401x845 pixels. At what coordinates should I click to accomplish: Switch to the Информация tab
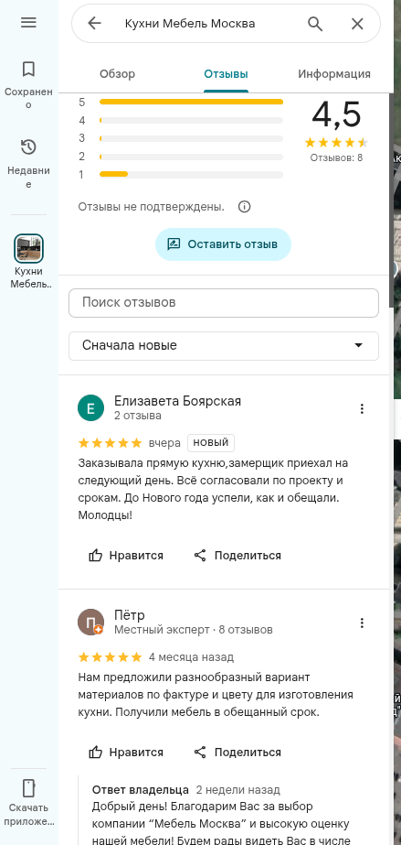coord(334,74)
